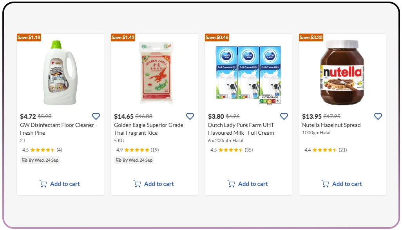Viewport: 402px width, 230px height.
Task: Click the (35) review count for Dutch Lady milk
Action: click(249, 150)
